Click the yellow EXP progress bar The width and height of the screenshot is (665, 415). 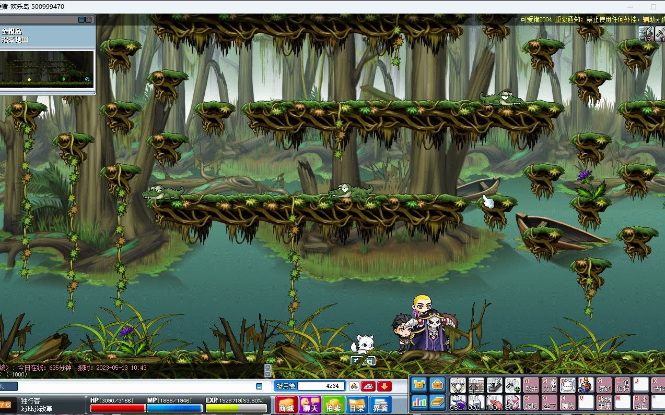[x=237, y=408]
